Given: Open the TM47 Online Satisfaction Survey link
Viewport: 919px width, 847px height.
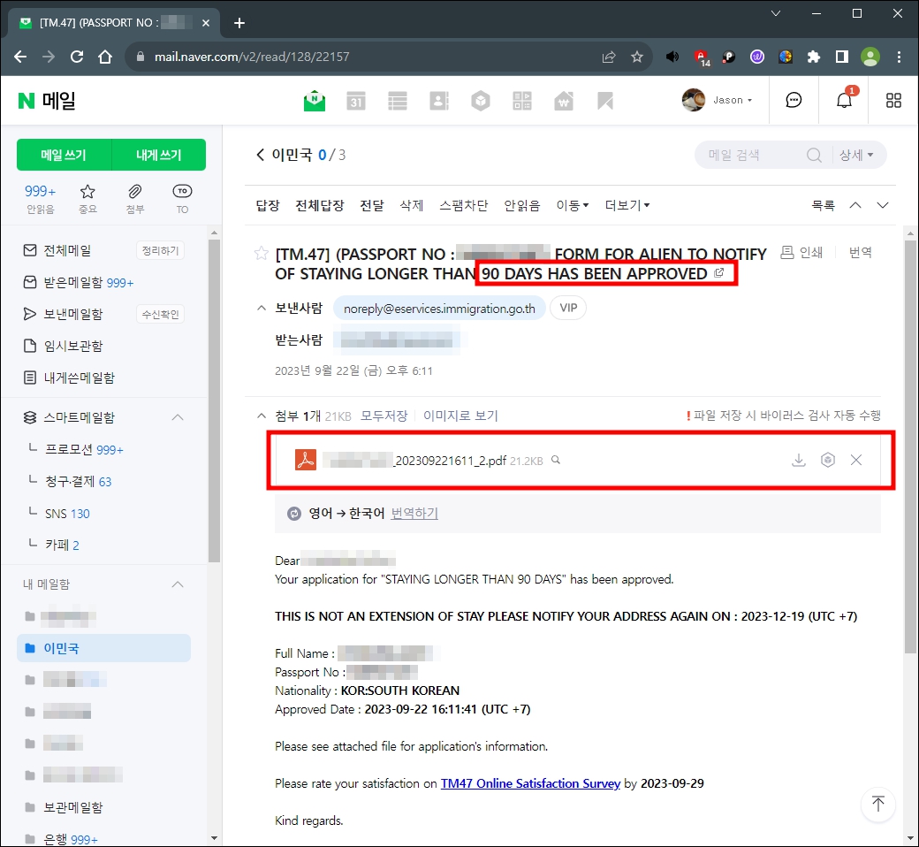Looking at the screenshot, I should pos(530,783).
